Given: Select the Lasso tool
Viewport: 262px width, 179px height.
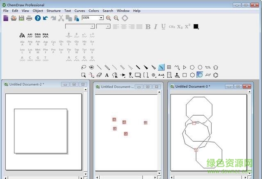Looking at the screenshot, I should pyautogui.click(x=84, y=67).
